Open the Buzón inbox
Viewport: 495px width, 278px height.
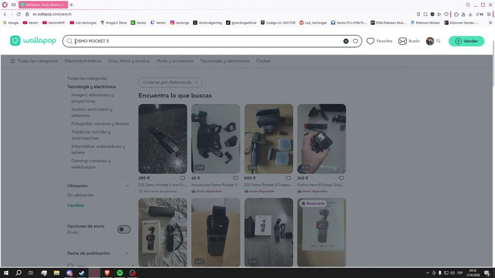(x=409, y=41)
